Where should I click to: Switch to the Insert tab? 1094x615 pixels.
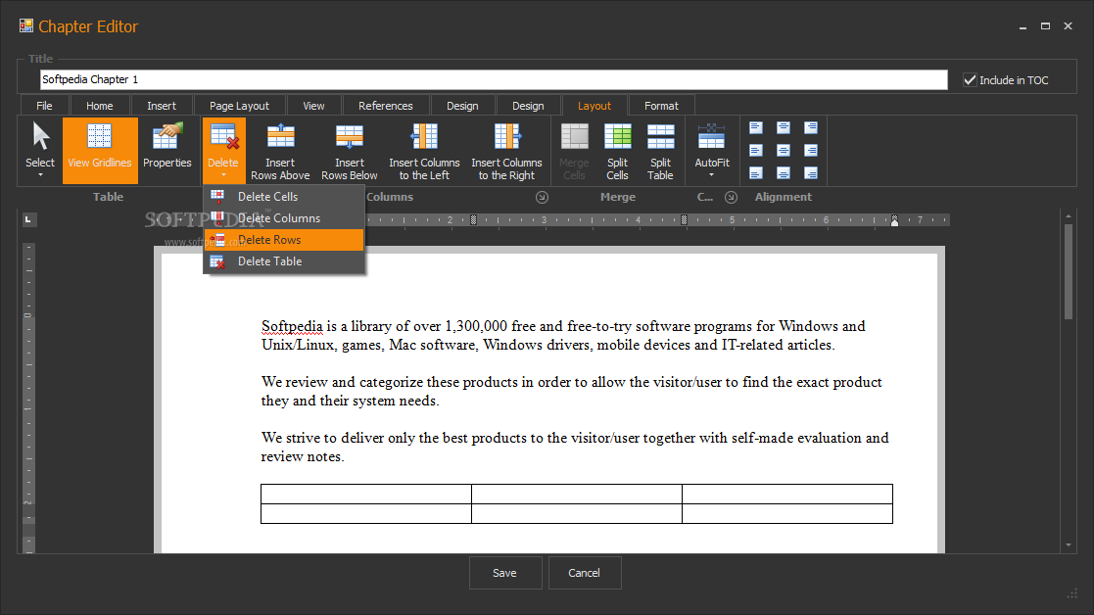(162, 106)
